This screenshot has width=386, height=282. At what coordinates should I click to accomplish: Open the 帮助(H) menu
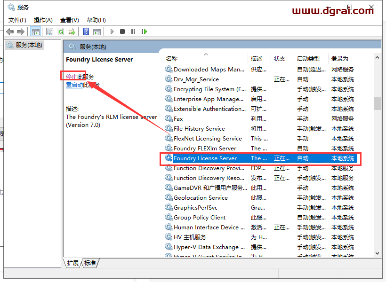[x=96, y=20]
